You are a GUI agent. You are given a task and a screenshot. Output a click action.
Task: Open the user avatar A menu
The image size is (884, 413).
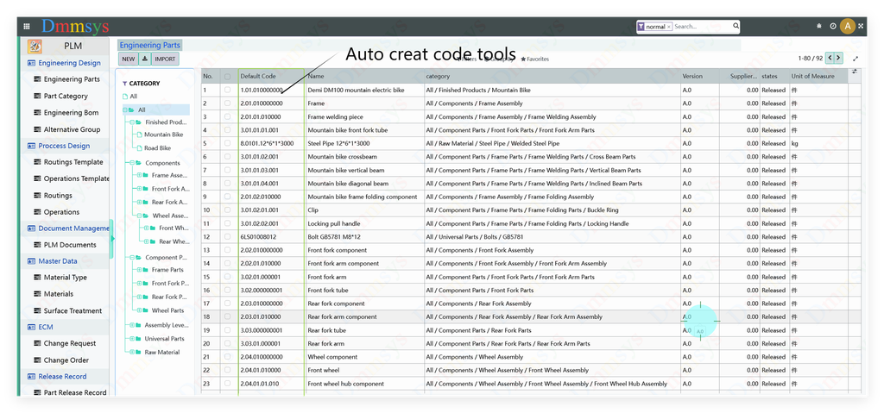pos(848,26)
